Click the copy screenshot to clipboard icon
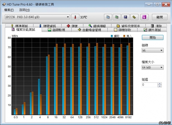 point(117,17)
